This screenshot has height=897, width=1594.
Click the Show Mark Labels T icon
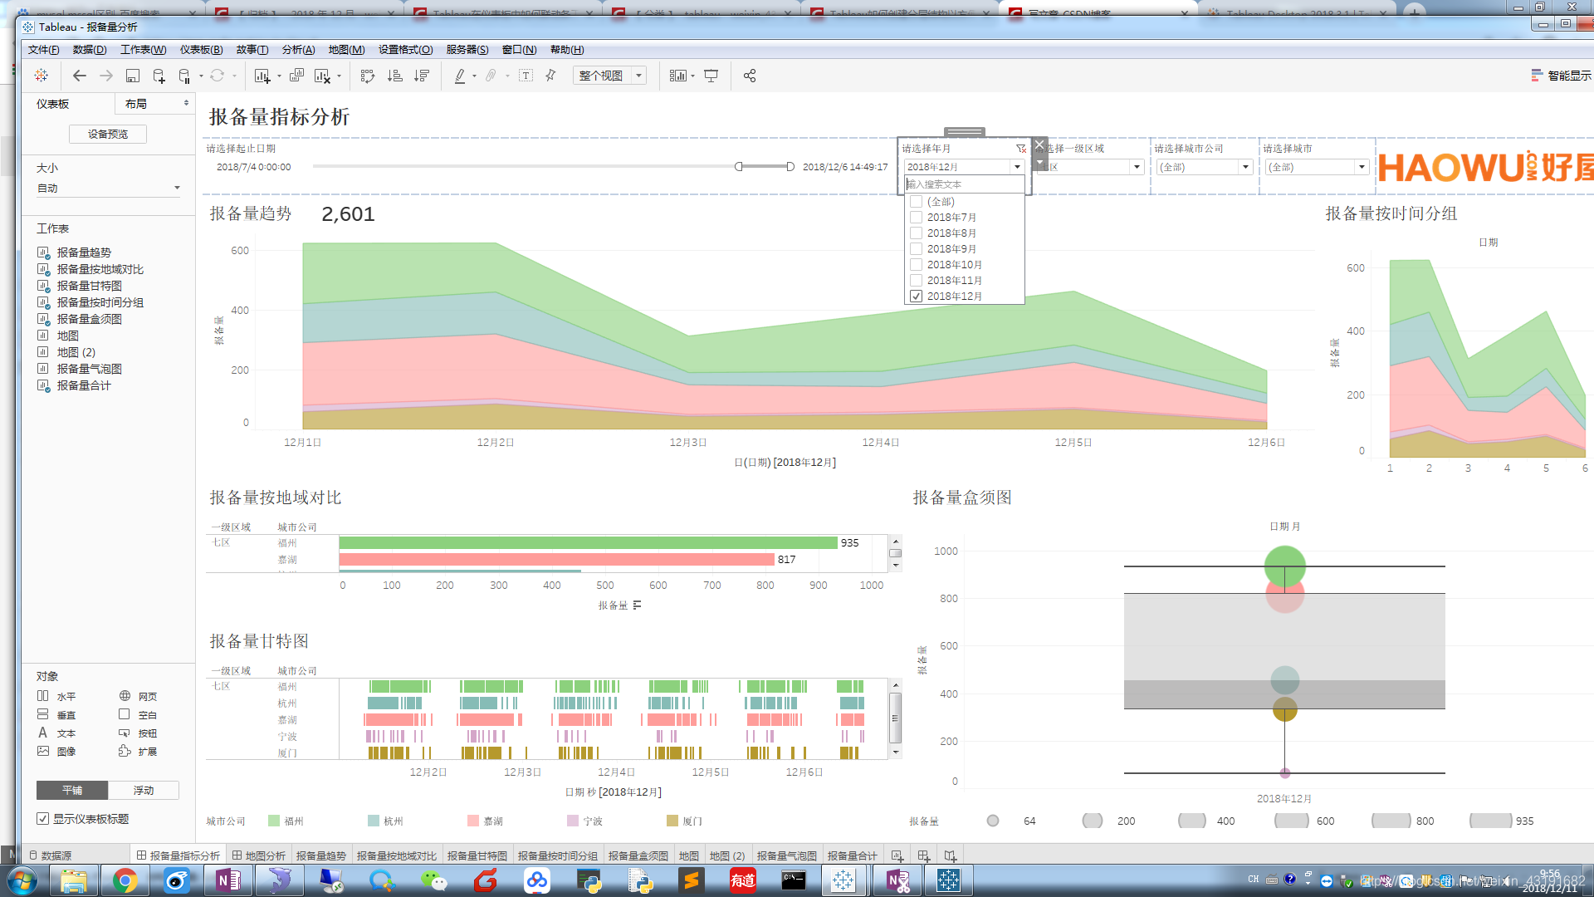(526, 76)
